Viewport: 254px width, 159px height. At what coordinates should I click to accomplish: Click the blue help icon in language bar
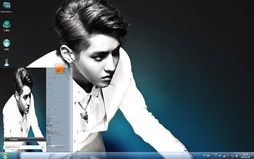pyautogui.click(x=212, y=155)
